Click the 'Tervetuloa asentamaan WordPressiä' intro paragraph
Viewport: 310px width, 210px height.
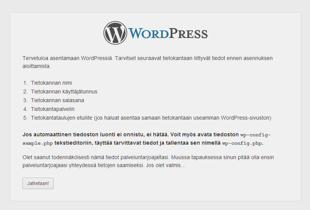pyautogui.click(x=148, y=62)
